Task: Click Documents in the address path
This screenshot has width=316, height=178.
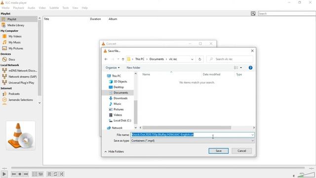Action: pos(157,59)
